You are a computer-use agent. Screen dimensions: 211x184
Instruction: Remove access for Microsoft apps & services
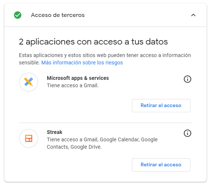161,106
